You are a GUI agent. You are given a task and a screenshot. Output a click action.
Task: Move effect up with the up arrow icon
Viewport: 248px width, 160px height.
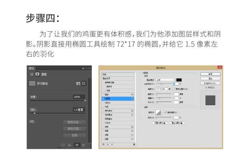(x=108, y=145)
